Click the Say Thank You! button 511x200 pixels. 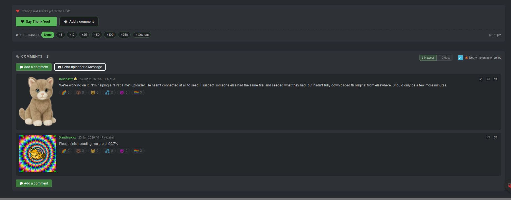[36, 22]
